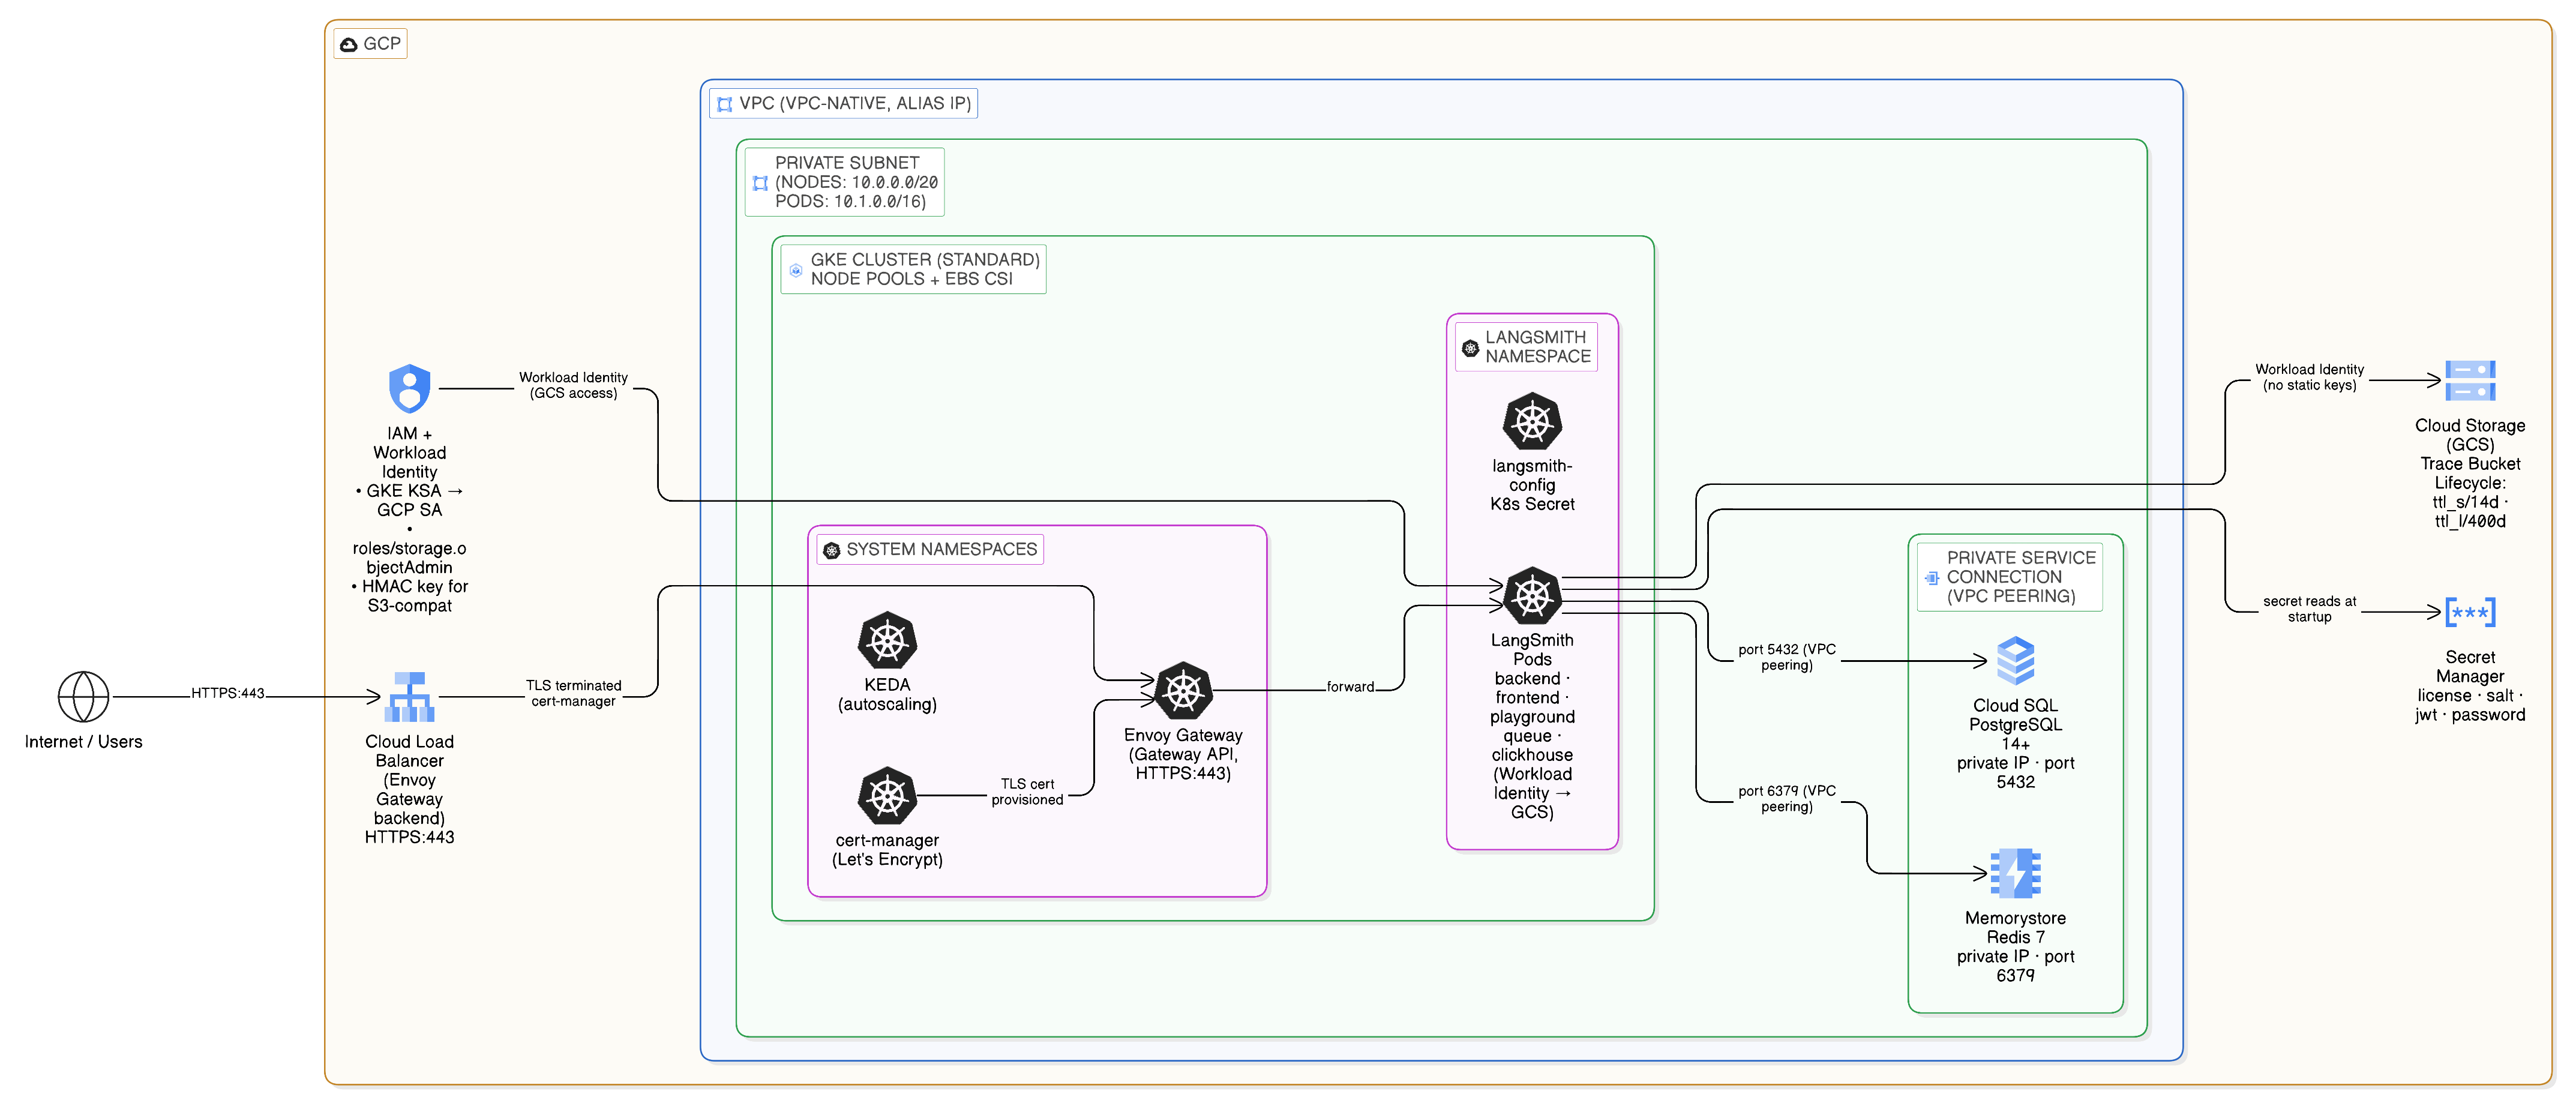Select the KEDA autoscaling Kubernetes icon
Viewport: 2576px width, 1106px height.
point(887,640)
